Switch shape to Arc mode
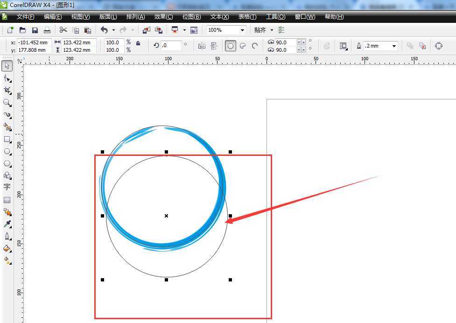The width and height of the screenshot is (456, 323). coord(255,46)
